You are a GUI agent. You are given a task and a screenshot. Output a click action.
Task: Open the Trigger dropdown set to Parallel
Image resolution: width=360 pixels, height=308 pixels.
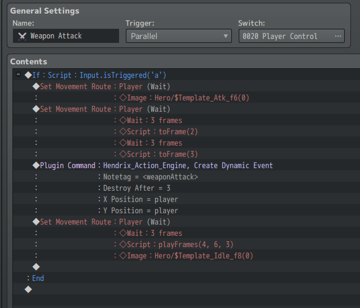click(178, 36)
